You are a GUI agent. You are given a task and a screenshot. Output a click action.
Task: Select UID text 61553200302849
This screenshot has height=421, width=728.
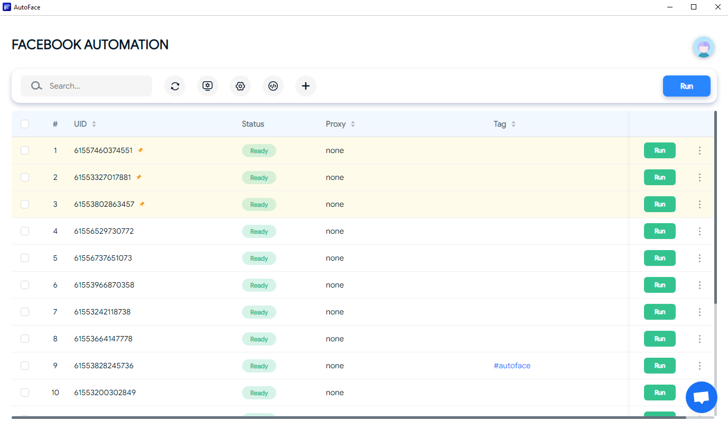pos(105,393)
